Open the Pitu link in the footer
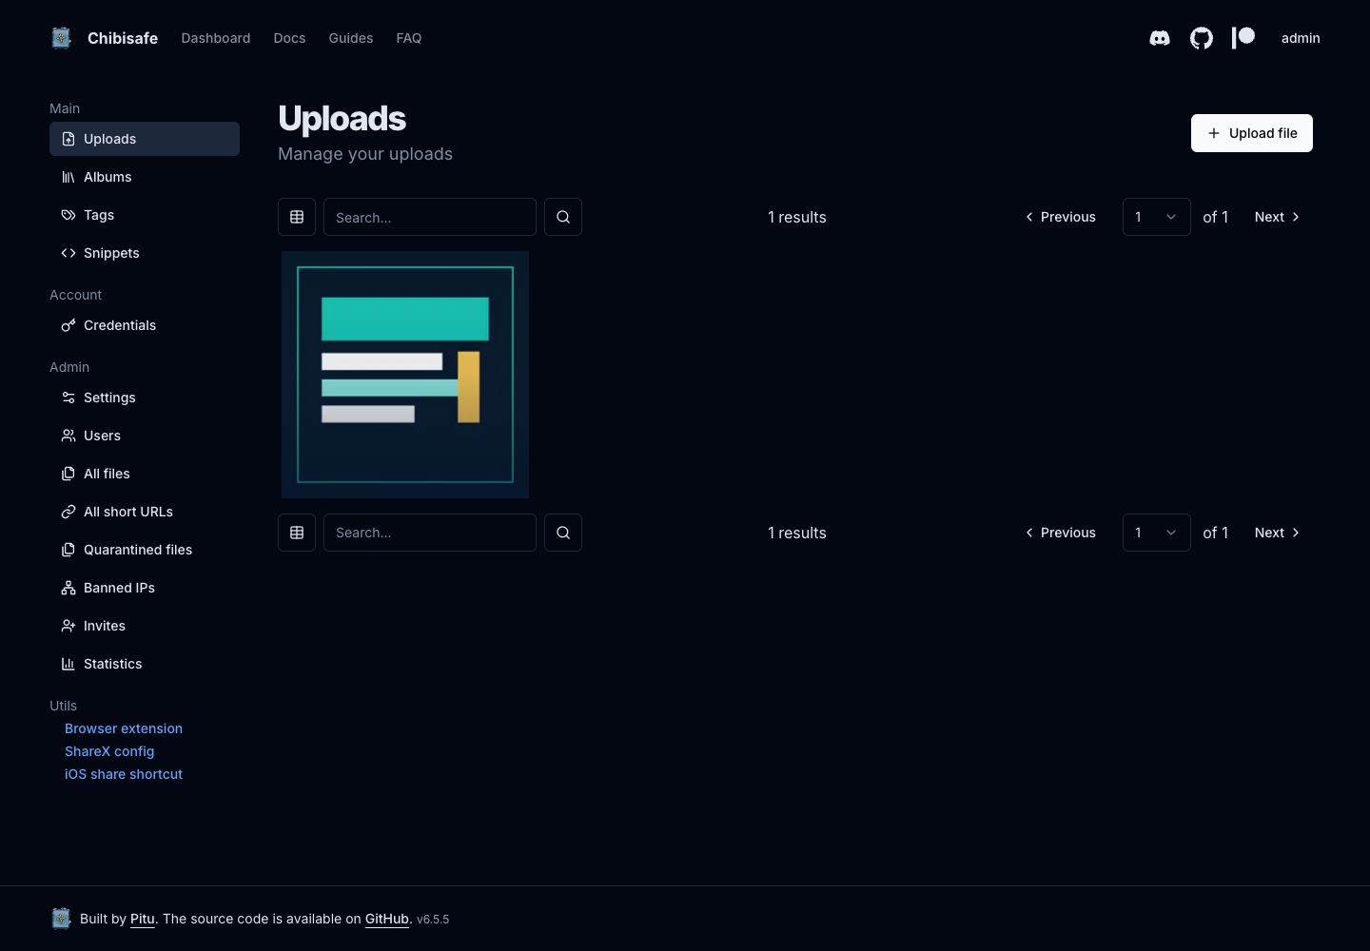Viewport: 1370px width, 951px height. pyautogui.click(x=143, y=919)
